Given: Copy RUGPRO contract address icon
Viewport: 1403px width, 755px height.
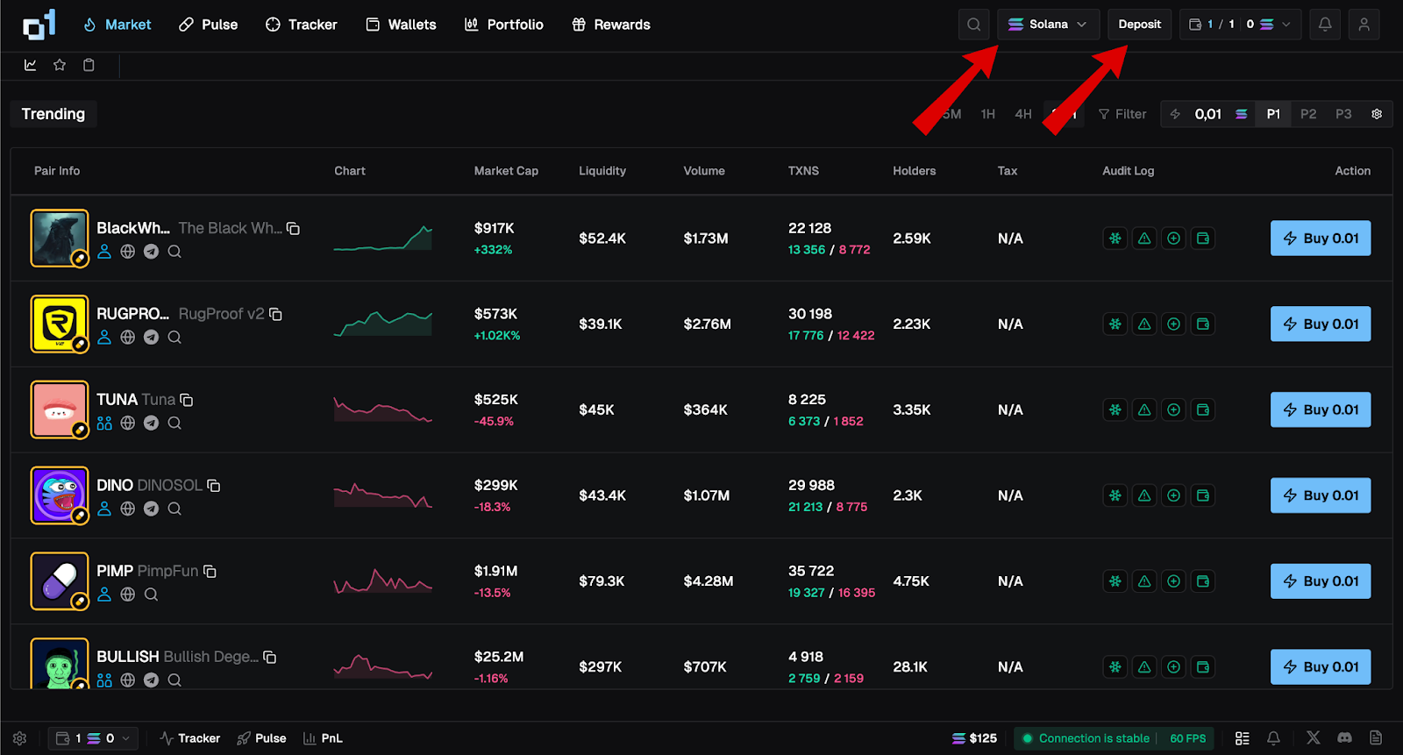Looking at the screenshot, I should click(x=275, y=314).
